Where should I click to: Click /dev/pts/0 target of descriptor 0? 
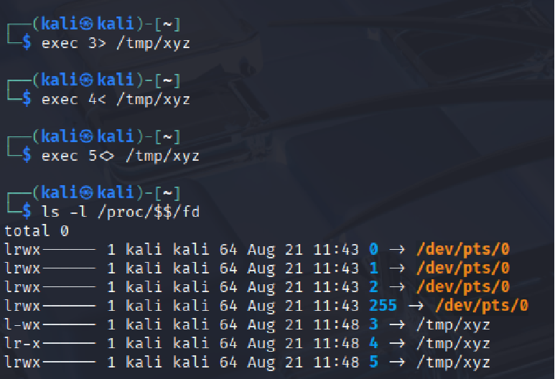pyautogui.click(x=463, y=250)
